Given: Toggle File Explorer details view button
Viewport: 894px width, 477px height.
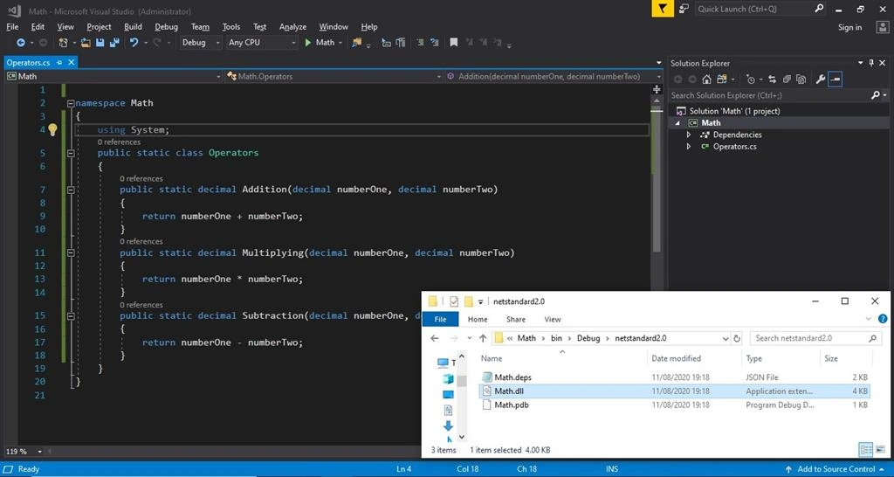Looking at the screenshot, I should click(x=865, y=450).
